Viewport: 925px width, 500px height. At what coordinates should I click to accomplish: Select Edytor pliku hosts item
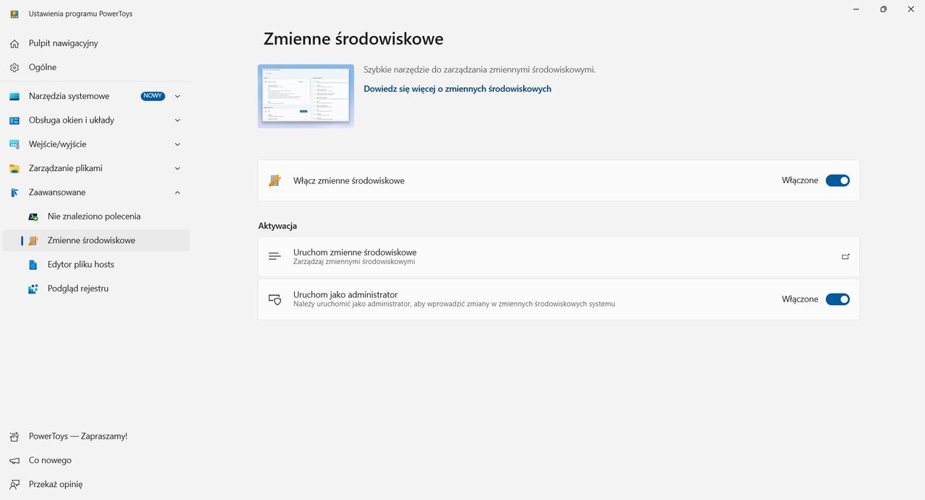(96, 265)
